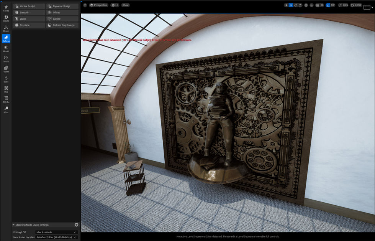Image resolution: width=375 pixels, height=241 pixels.
Task: Open the XForm tool category
Action: pyautogui.click(x=6, y=28)
